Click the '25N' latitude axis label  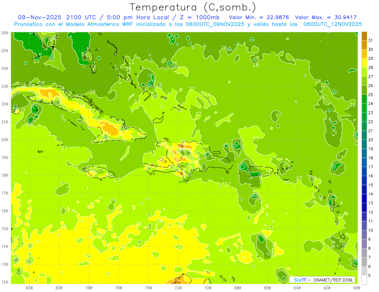[5, 50]
